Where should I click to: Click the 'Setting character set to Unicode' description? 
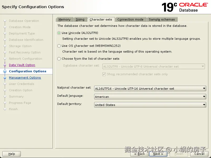(131, 39)
